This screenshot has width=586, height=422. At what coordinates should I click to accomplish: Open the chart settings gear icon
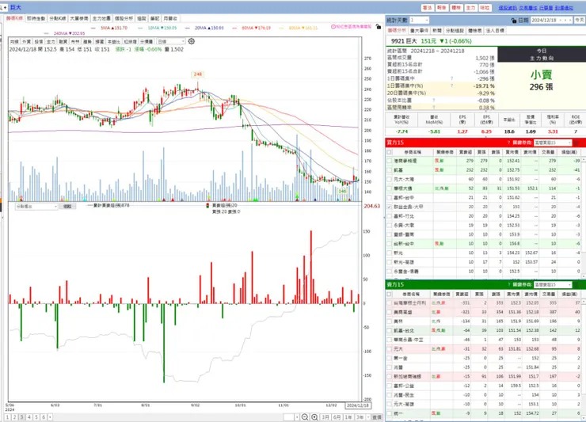(192, 41)
